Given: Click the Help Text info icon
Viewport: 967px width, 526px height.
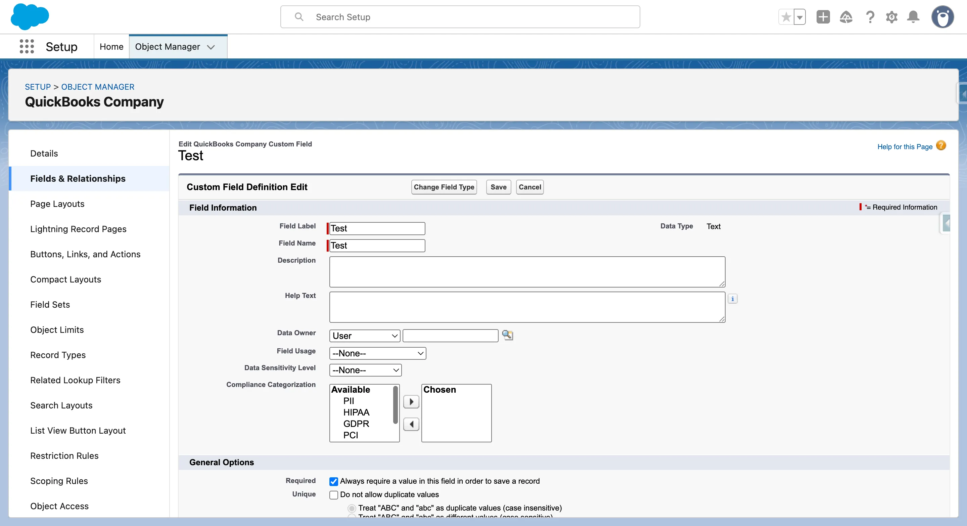Looking at the screenshot, I should [732, 299].
